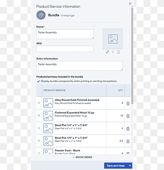Grab drag handle for Alloy Round row
164x170 pixels.
click(39, 103)
